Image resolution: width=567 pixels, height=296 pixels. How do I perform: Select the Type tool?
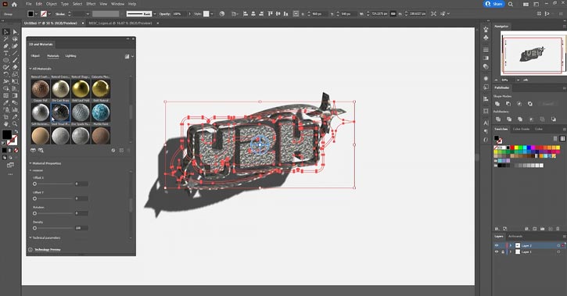pyautogui.click(x=5, y=53)
